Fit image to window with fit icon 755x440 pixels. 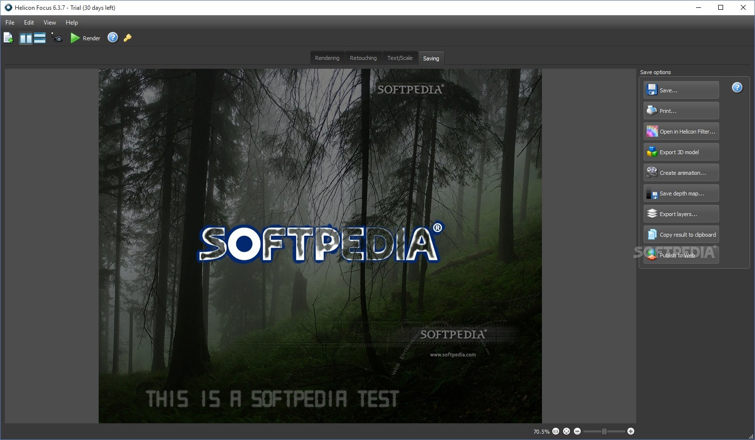click(566, 431)
